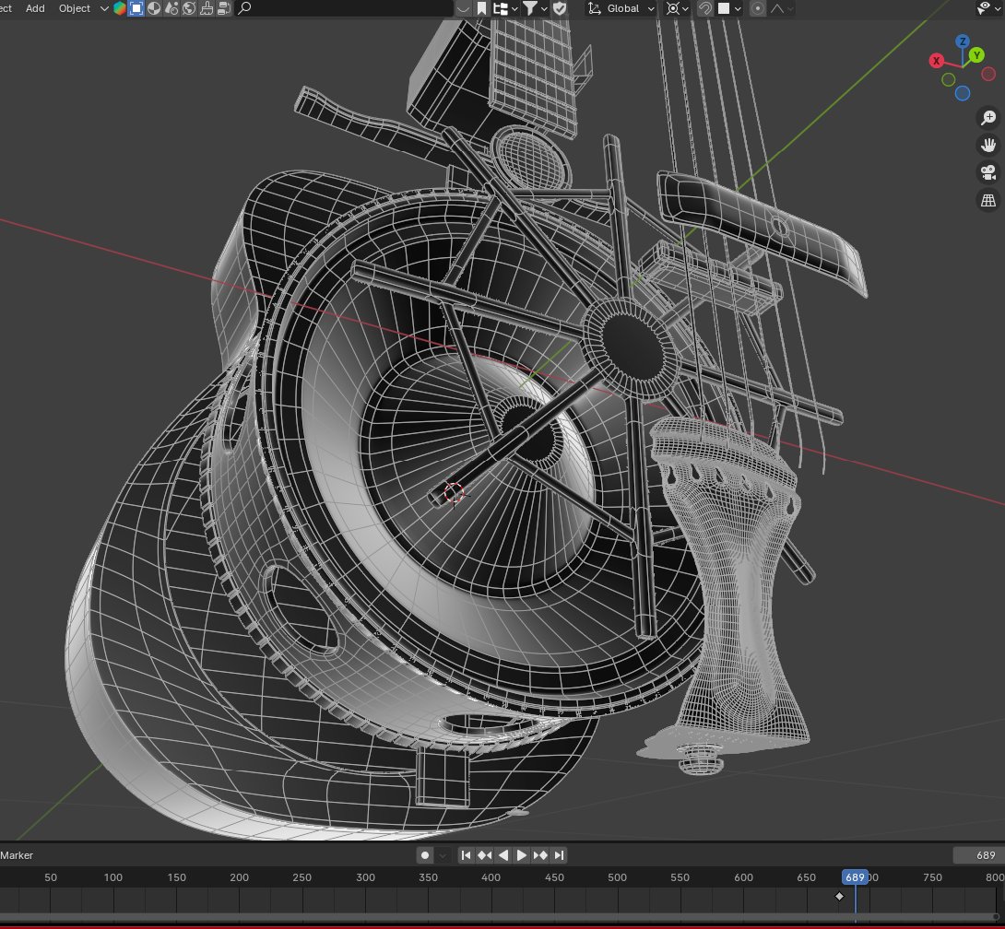The image size is (1005, 929).
Task: Jump to the last frame with end button
Action: [x=559, y=854]
